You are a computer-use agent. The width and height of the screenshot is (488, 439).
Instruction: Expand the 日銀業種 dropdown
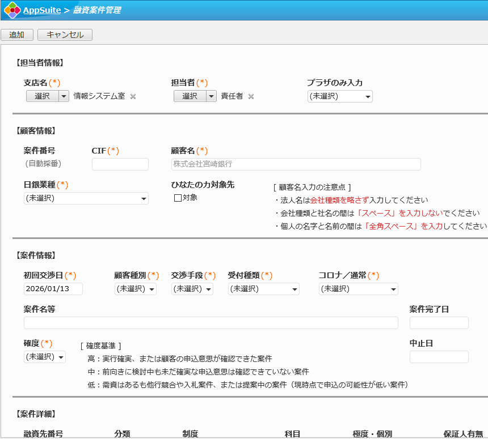click(x=86, y=198)
